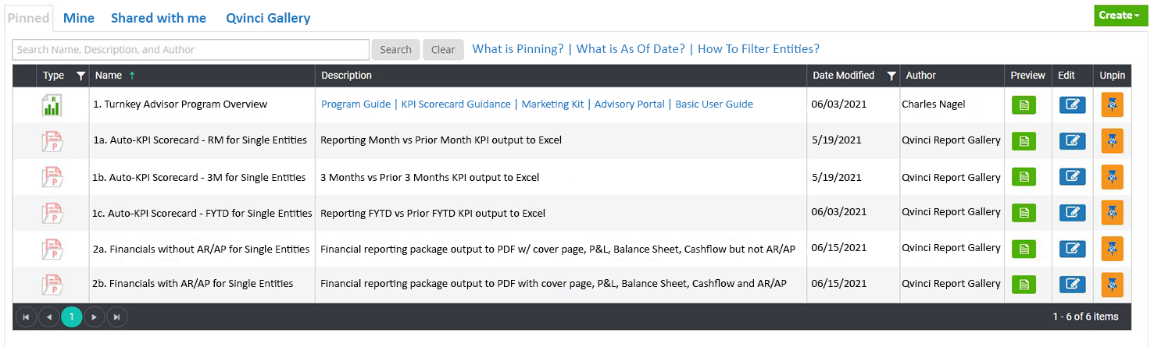Open the Qvinci Gallery tab
This screenshot has height=347, width=1154.
pyautogui.click(x=268, y=18)
